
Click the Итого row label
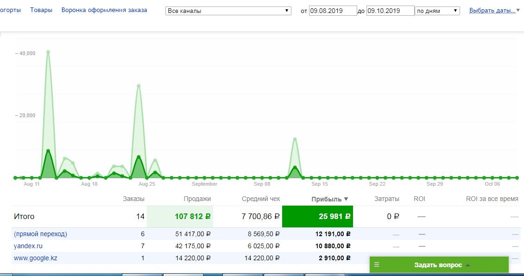pyautogui.click(x=24, y=217)
